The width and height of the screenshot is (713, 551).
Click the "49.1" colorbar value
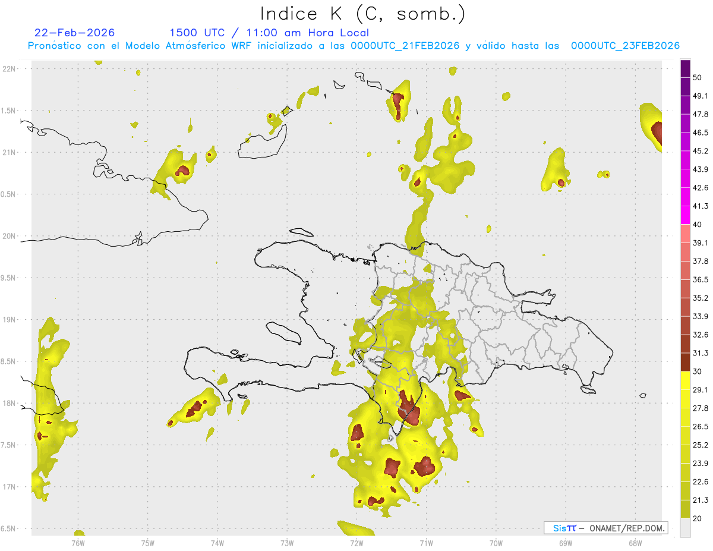click(x=701, y=96)
